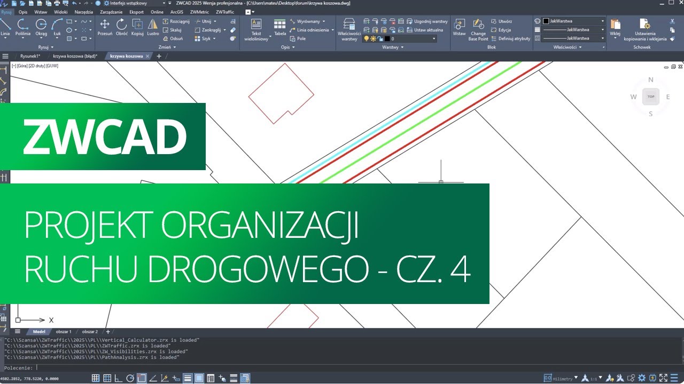Add a new drawing tab with plus
The height and width of the screenshot is (384, 684).
coord(159,56)
